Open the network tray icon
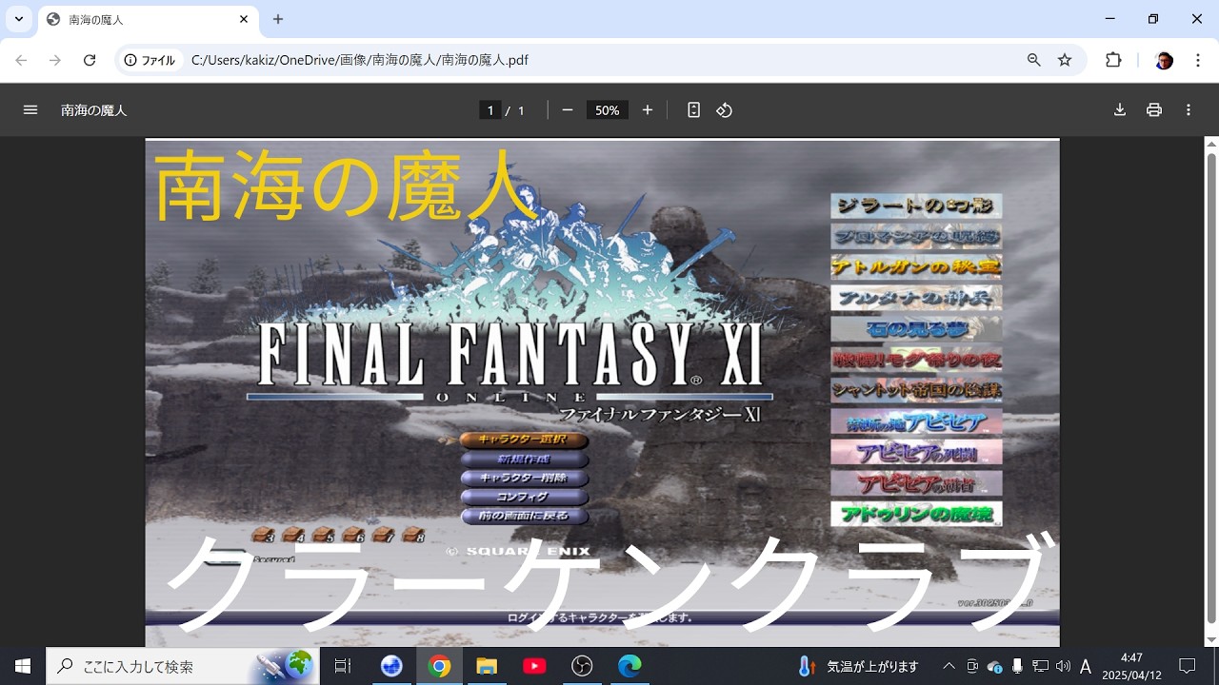The height and width of the screenshot is (685, 1219). (x=1040, y=666)
